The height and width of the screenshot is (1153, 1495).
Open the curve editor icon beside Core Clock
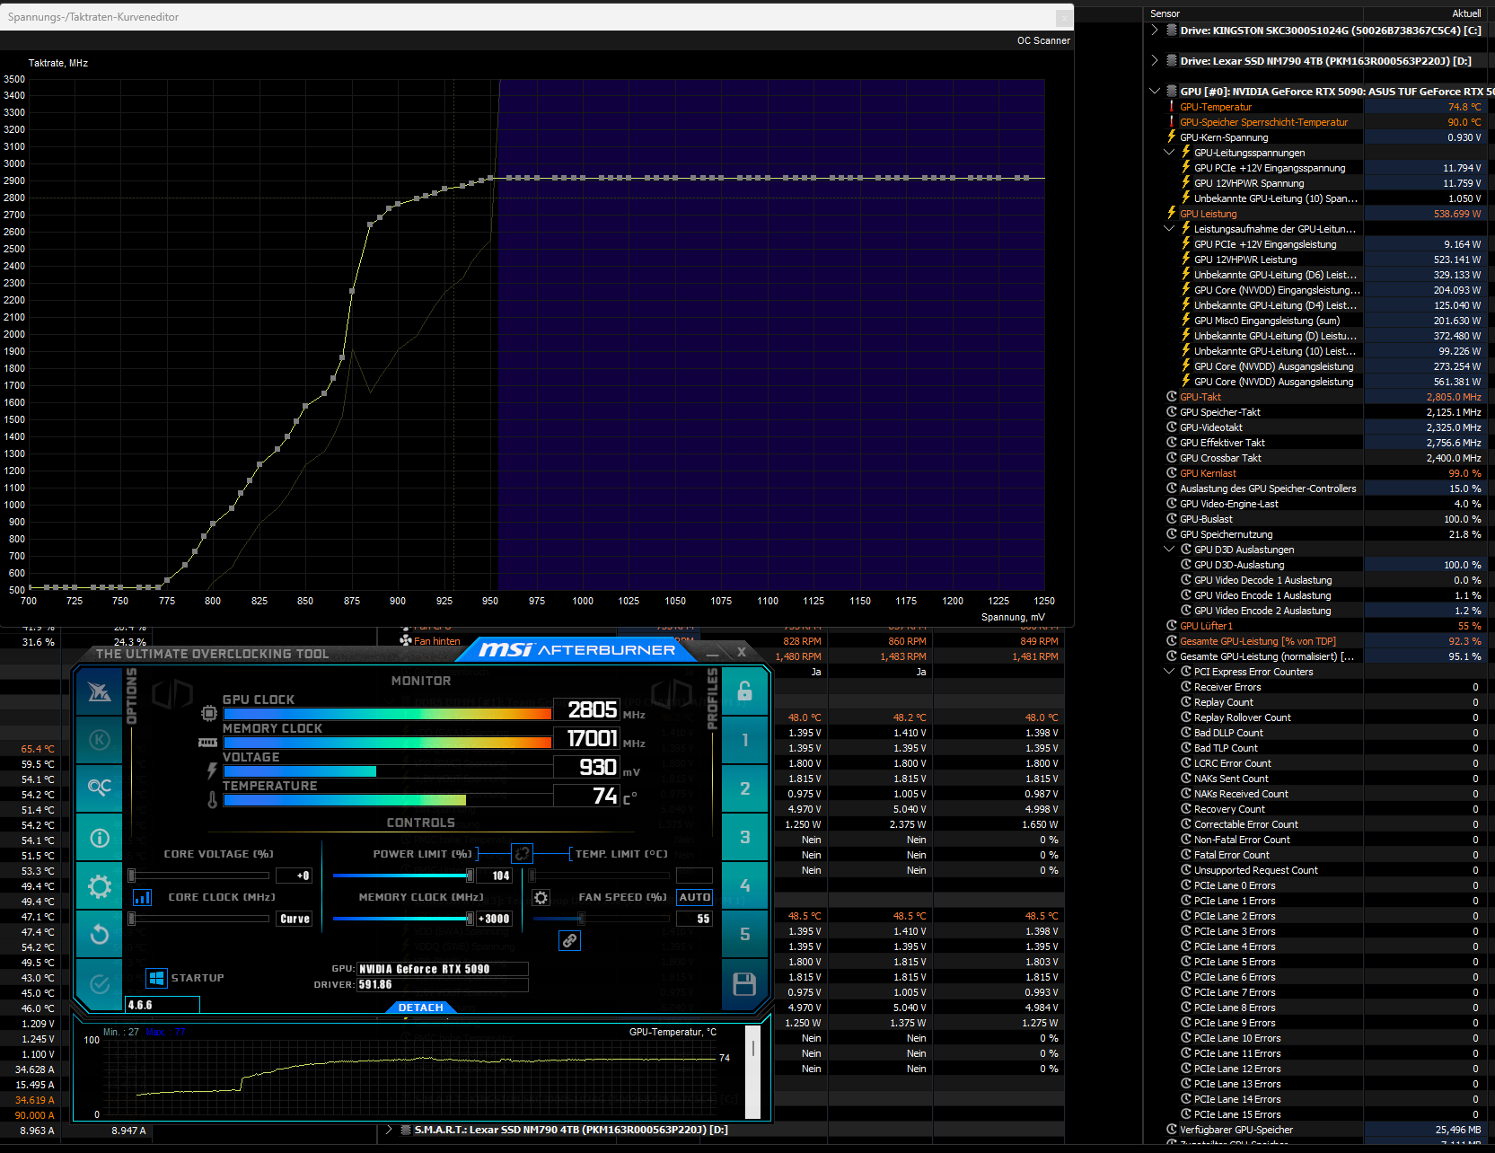tap(142, 897)
